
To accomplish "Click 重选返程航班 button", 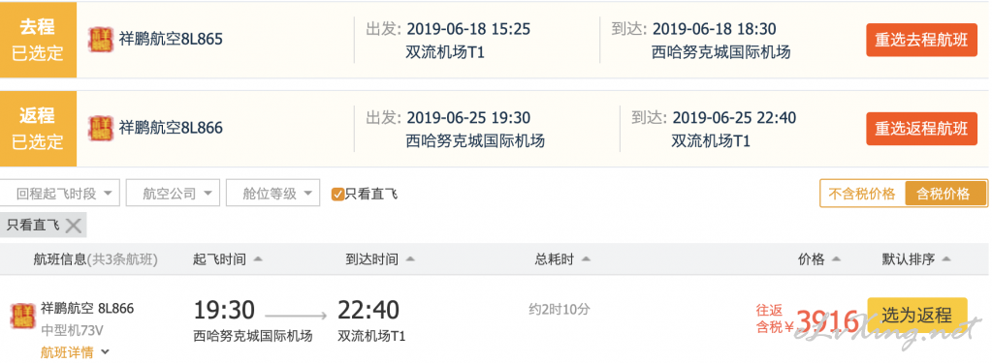I will [x=921, y=129].
